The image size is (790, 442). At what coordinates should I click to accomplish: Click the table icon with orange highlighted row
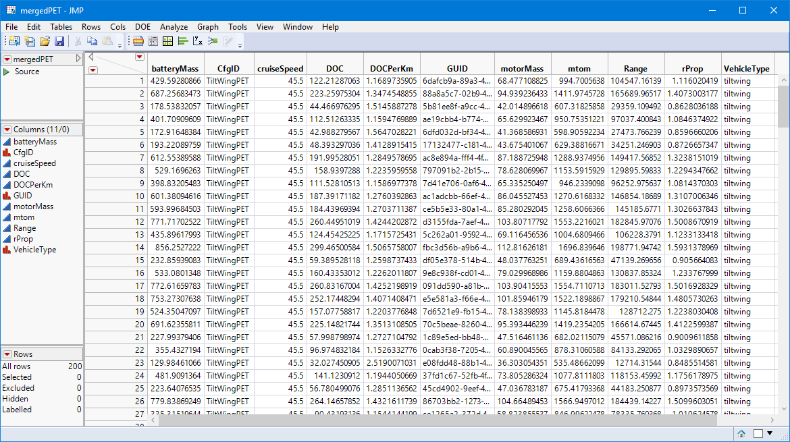[138, 41]
